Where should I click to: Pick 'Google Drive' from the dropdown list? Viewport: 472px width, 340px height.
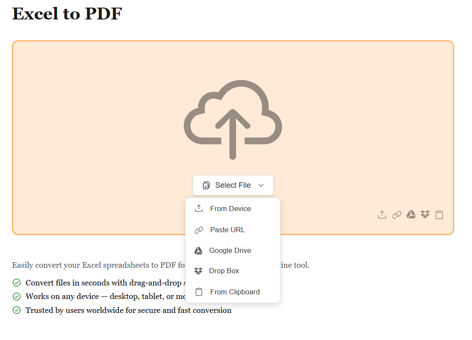230,251
